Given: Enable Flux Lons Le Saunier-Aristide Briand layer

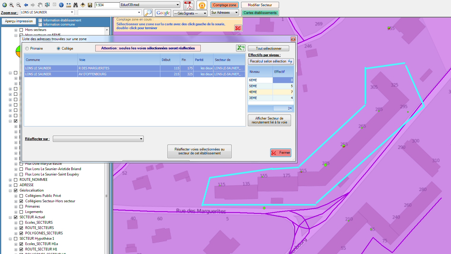Looking at the screenshot, I should point(21,169).
